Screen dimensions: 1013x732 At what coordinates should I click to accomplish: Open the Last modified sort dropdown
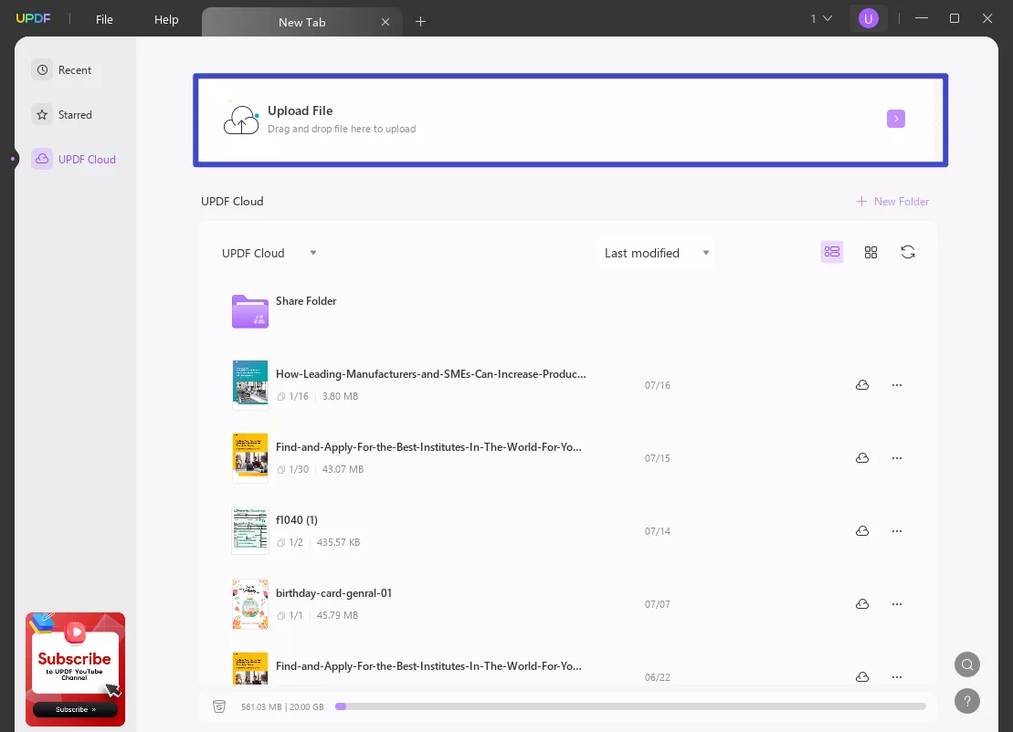tap(657, 253)
